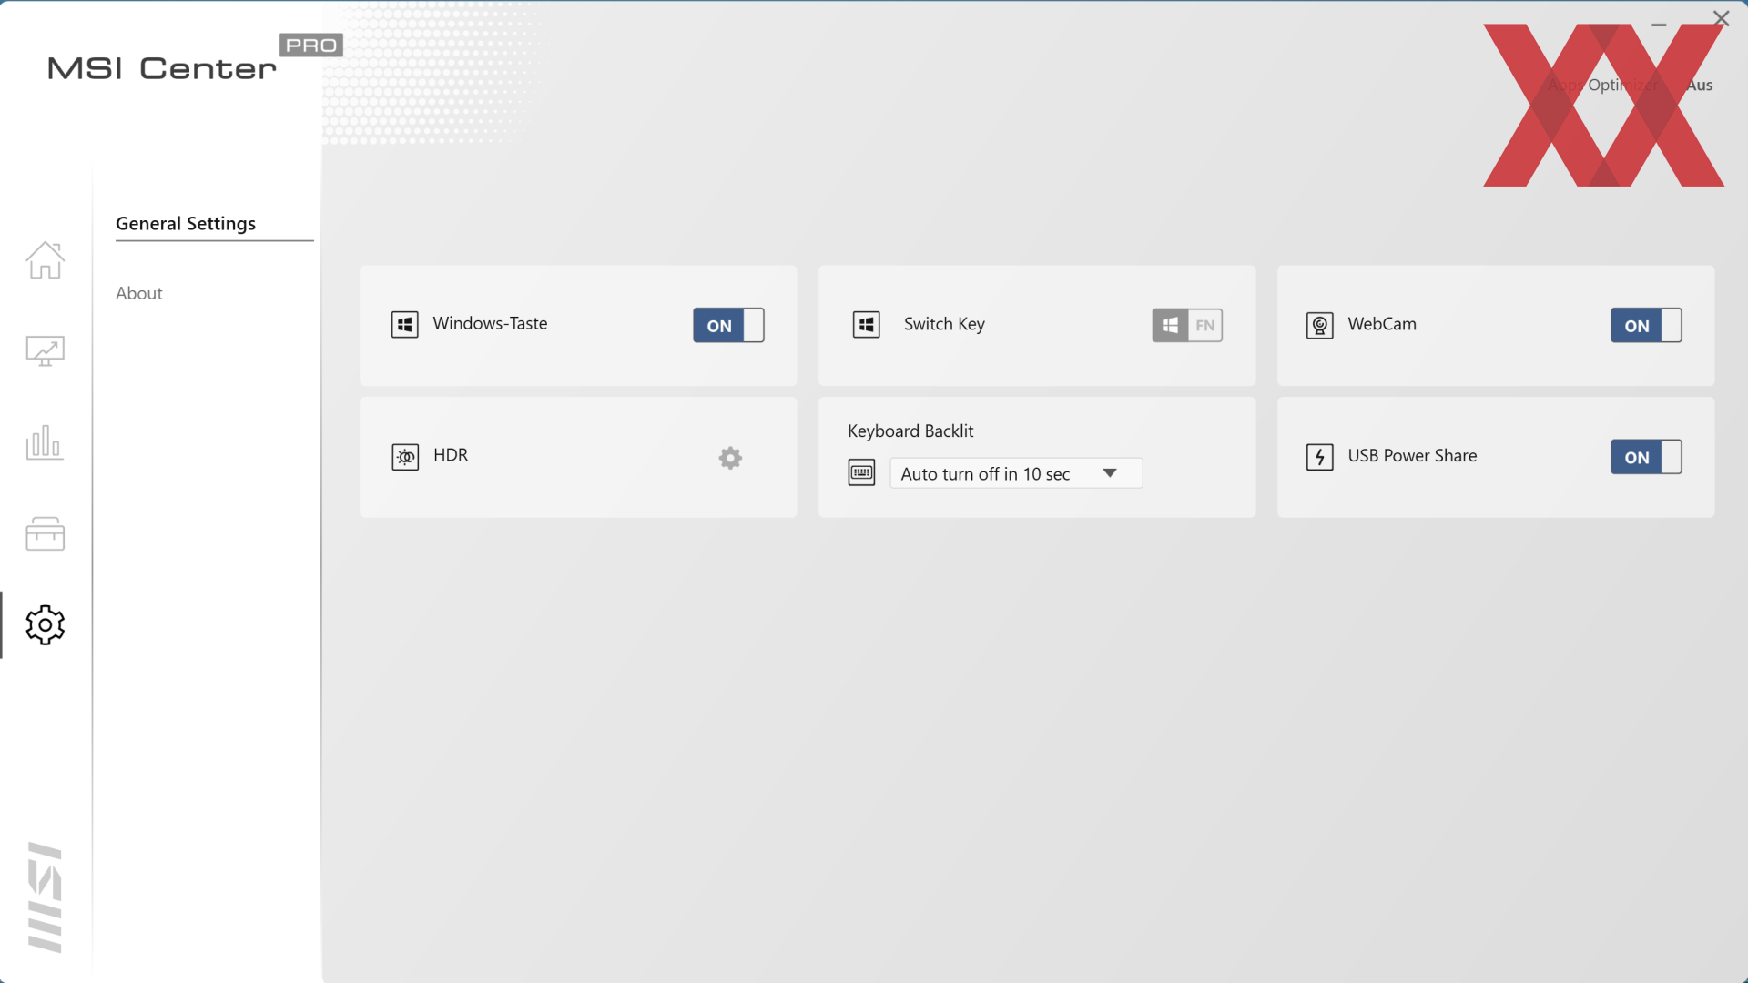This screenshot has height=983, width=1748.
Task: Open the Home page in sidebar
Action: pyautogui.click(x=45, y=260)
